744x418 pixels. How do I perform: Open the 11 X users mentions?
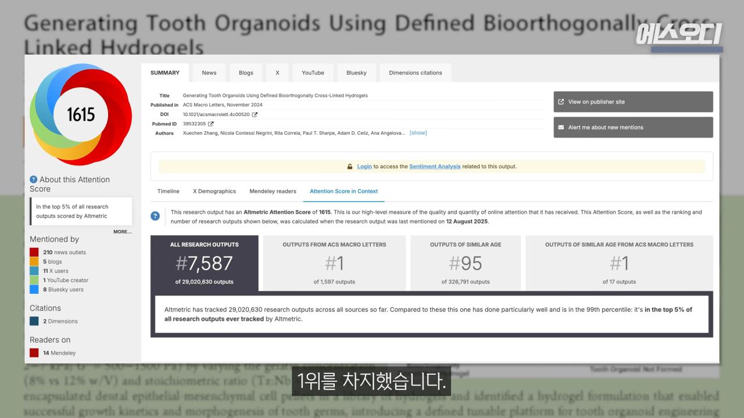tap(56, 271)
